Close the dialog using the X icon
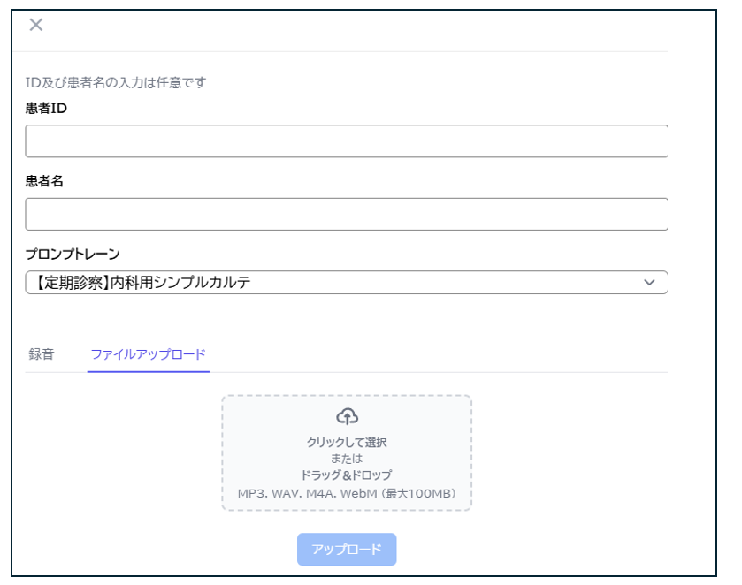The height and width of the screenshot is (585, 742). click(36, 25)
